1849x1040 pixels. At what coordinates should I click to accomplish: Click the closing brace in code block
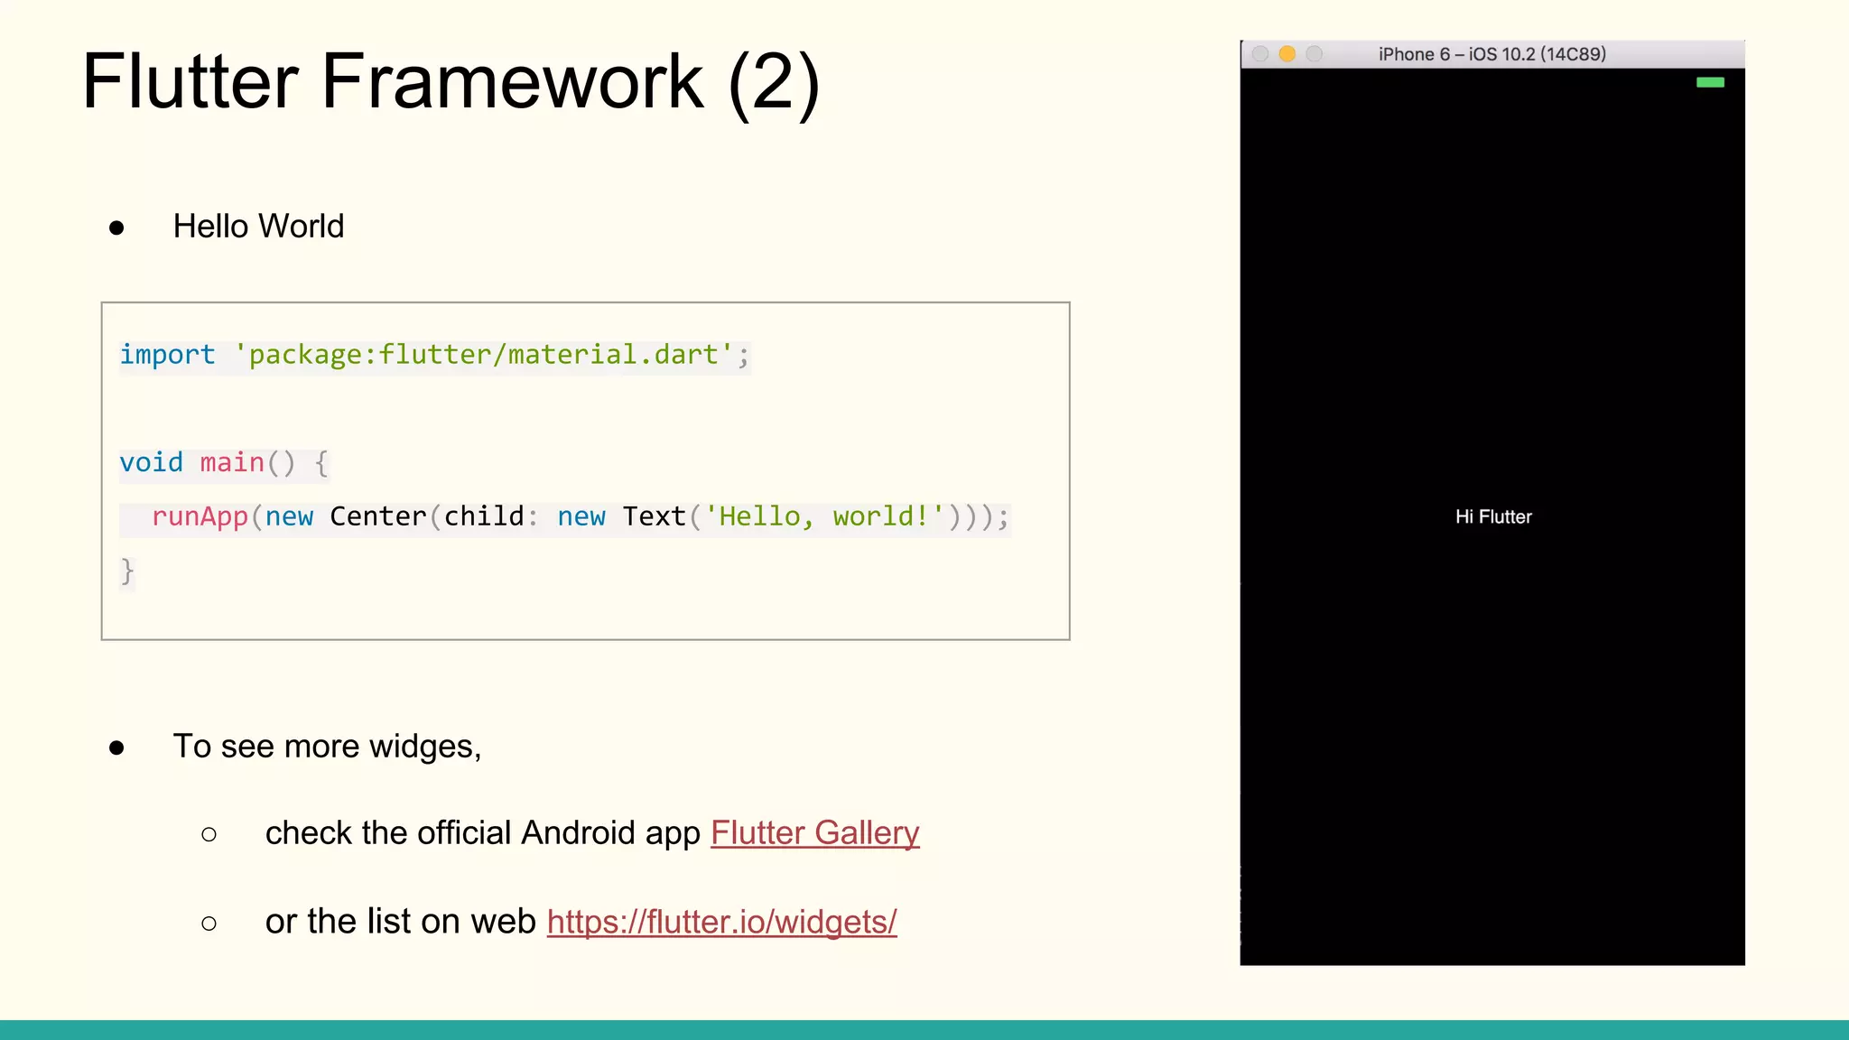pos(127,571)
